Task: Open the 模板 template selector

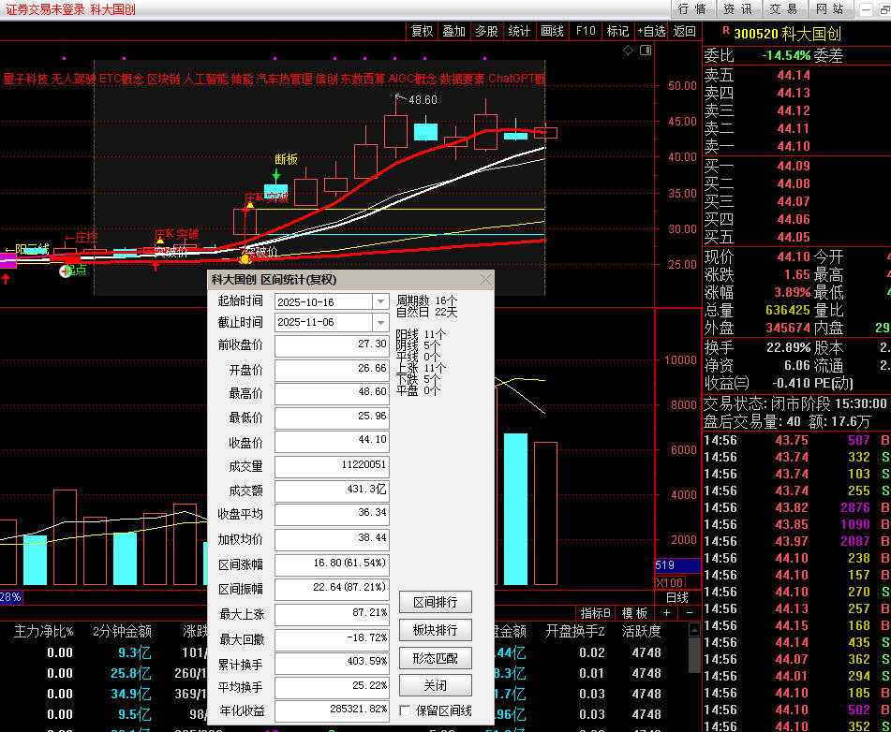Action: [634, 613]
